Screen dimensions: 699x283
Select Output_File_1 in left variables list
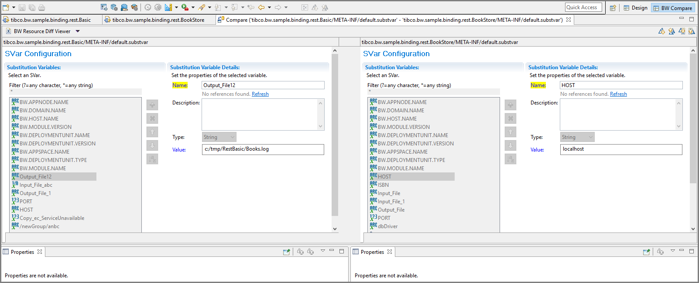pos(35,193)
